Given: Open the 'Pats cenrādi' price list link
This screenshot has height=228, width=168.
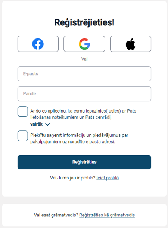Looking at the screenshot, I should [98, 117].
